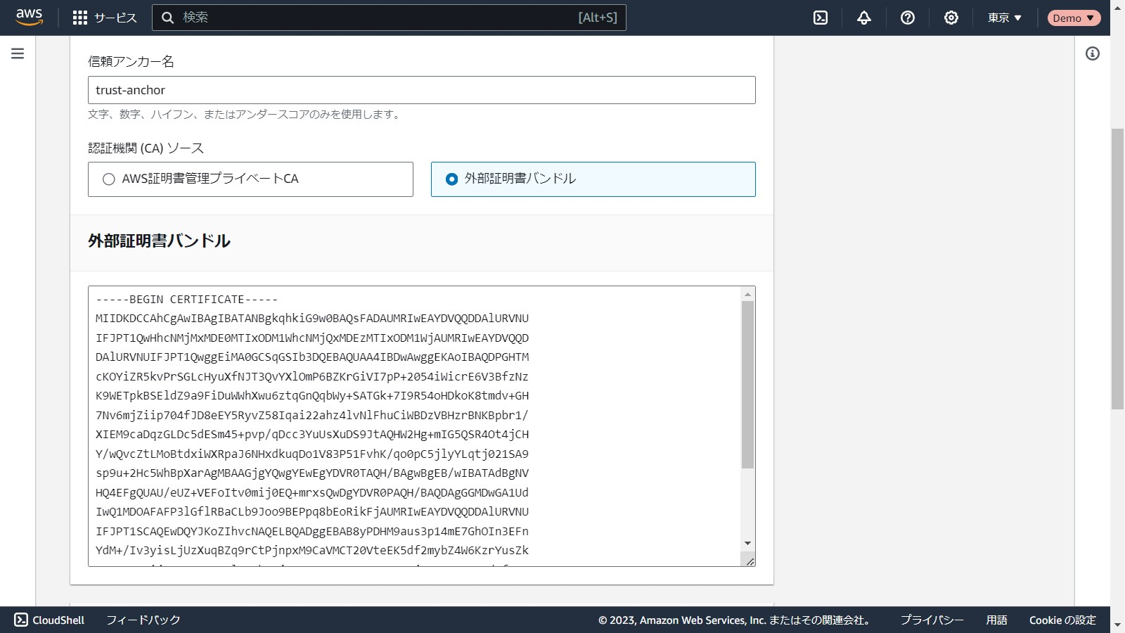Launch CloudShell from top bar icon
The image size is (1125, 633).
[x=821, y=18]
